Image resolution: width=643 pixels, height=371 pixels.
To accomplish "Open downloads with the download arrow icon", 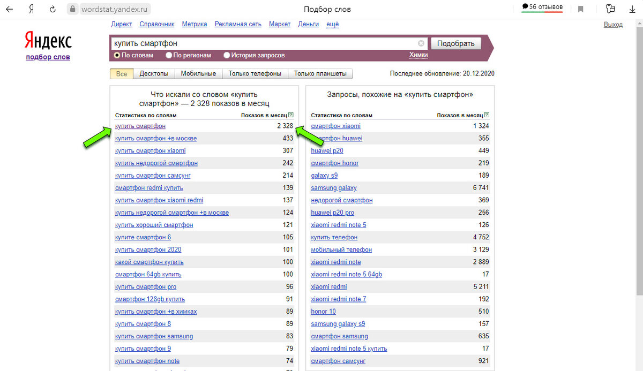I will tap(632, 9).
